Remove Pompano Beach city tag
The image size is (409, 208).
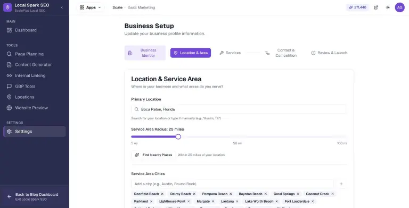(x=231, y=194)
